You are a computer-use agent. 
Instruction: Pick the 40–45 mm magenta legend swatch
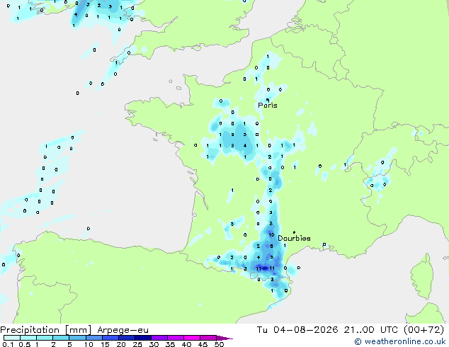point(192,338)
